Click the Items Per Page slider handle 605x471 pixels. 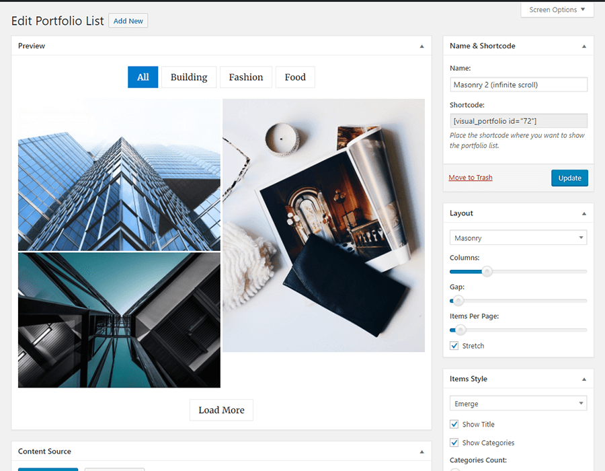(460, 330)
